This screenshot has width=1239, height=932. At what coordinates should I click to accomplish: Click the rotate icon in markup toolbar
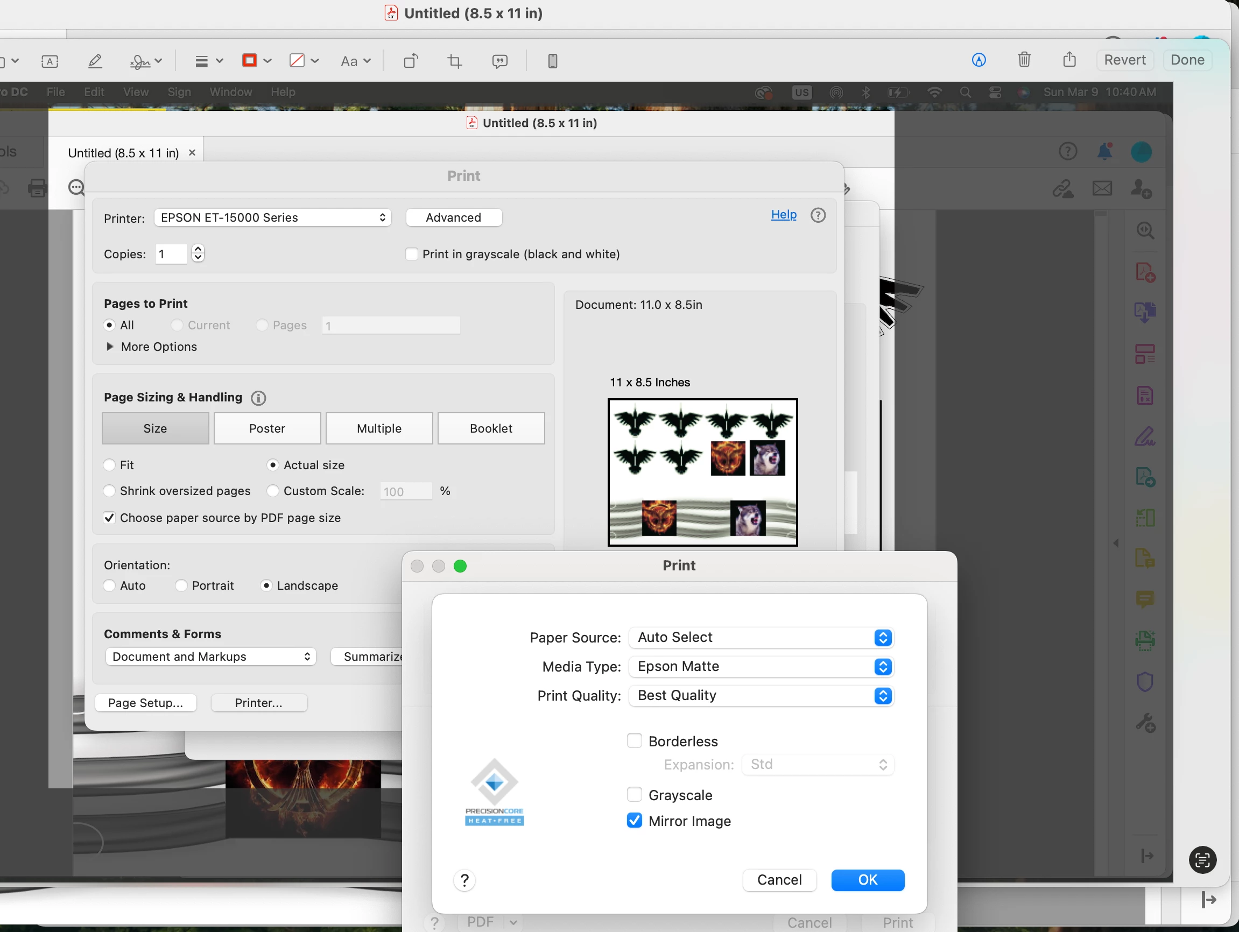tap(411, 60)
